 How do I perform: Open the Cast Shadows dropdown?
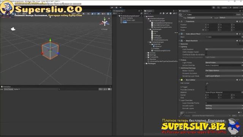[224, 49]
